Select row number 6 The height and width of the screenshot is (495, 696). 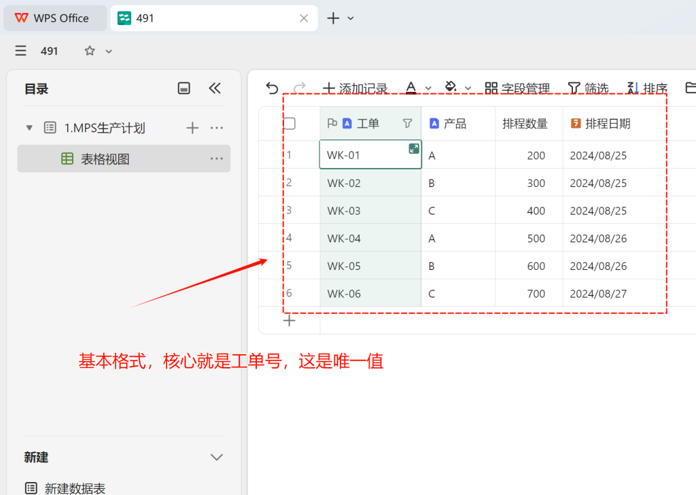(289, 293)
